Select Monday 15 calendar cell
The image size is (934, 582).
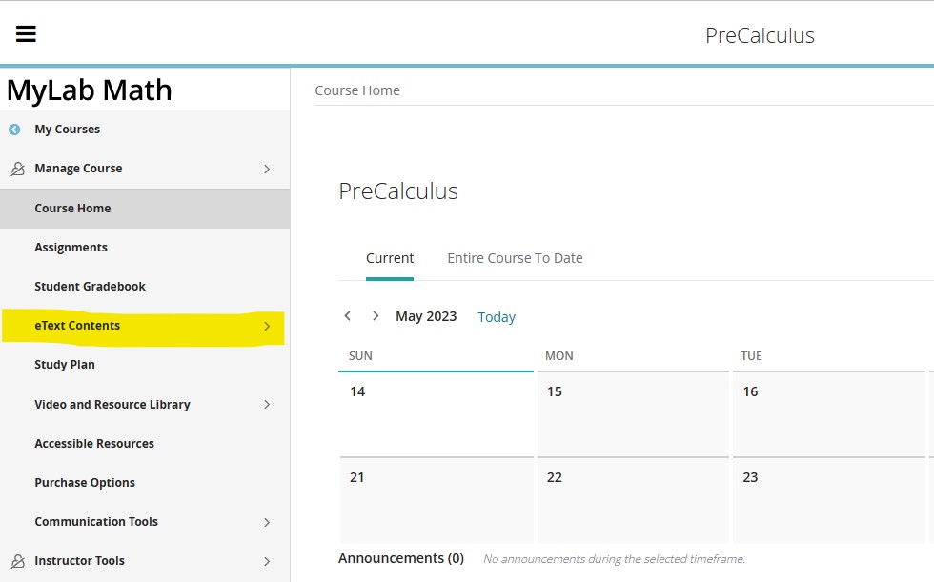coord(633,414)
